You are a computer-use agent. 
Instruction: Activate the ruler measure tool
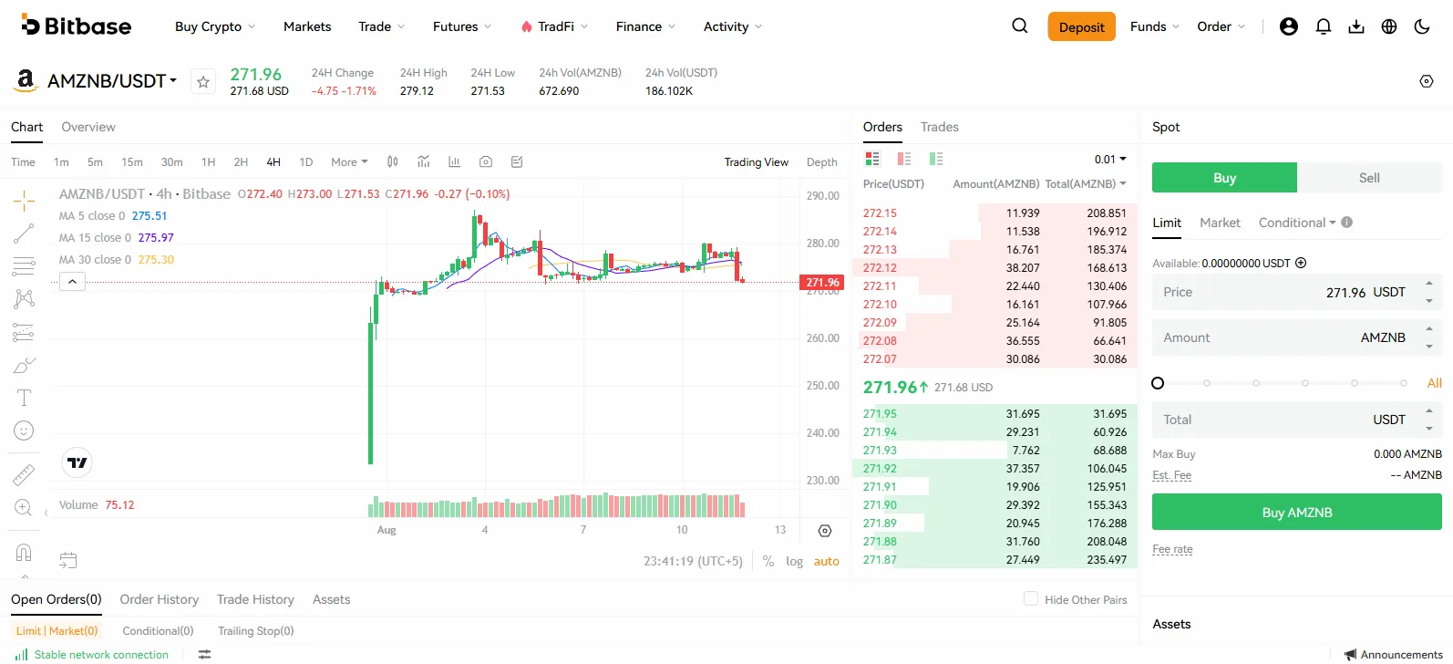pos(24,474)
